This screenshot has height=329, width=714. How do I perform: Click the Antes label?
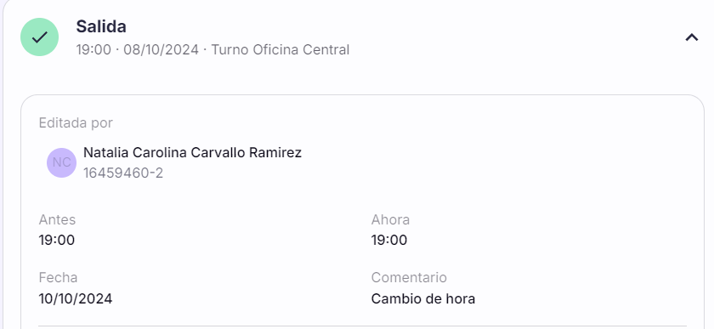[57, 219]
